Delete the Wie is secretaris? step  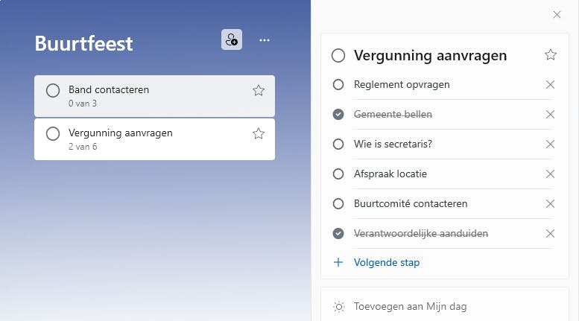(x=551, y=144)
